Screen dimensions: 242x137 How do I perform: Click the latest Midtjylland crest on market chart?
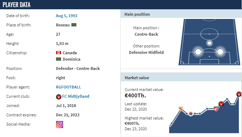pos(239,94)
